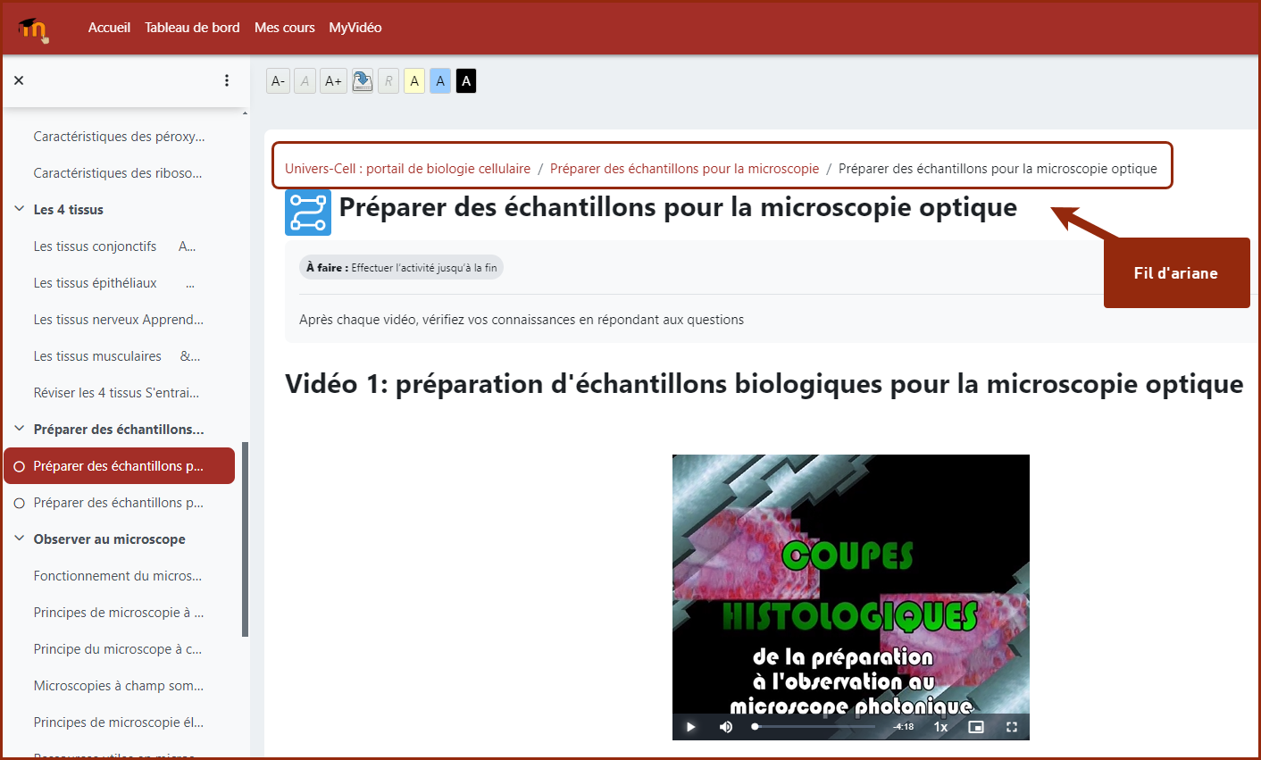Click the R reset color scheme button
Image resolution: width=1261 pixels, height=760 pixels.
pos(388,81)
